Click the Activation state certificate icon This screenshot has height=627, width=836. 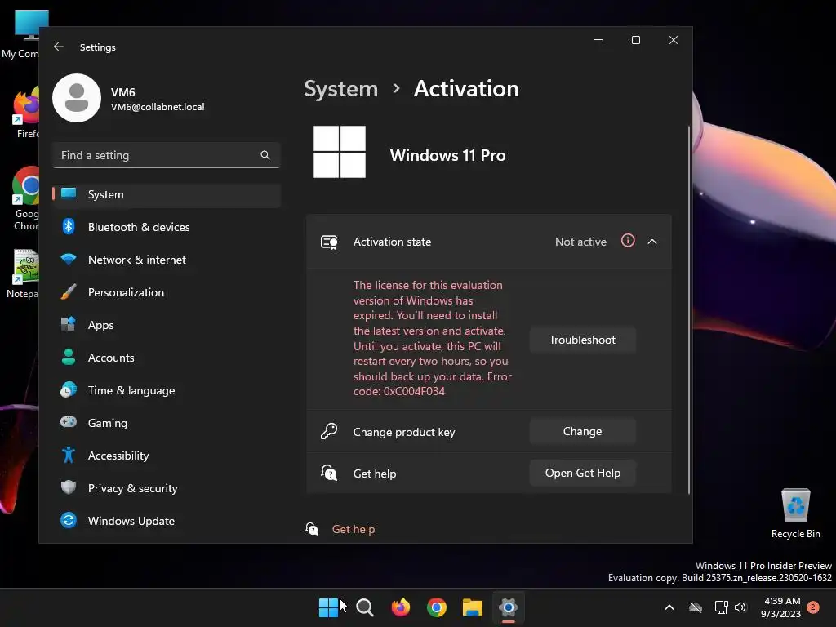coord(329,242)
